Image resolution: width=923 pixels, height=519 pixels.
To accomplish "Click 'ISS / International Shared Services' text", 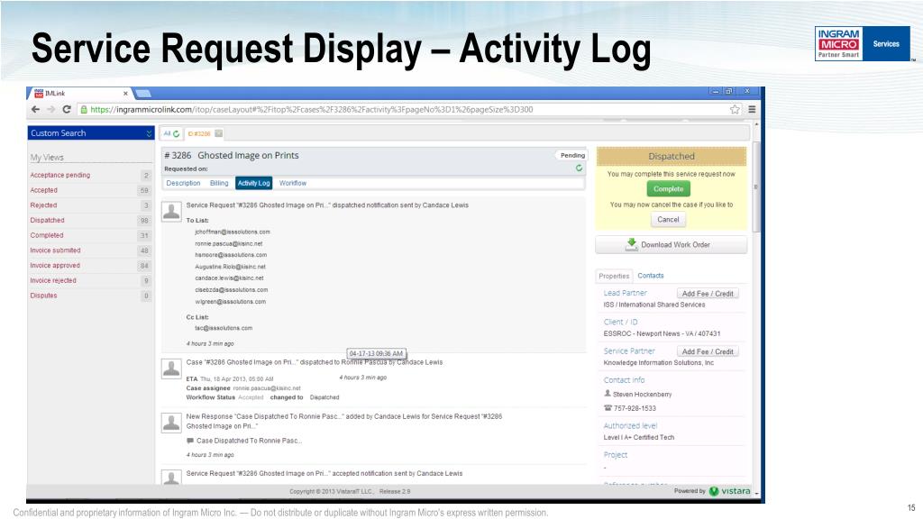I will pos(654,305).
